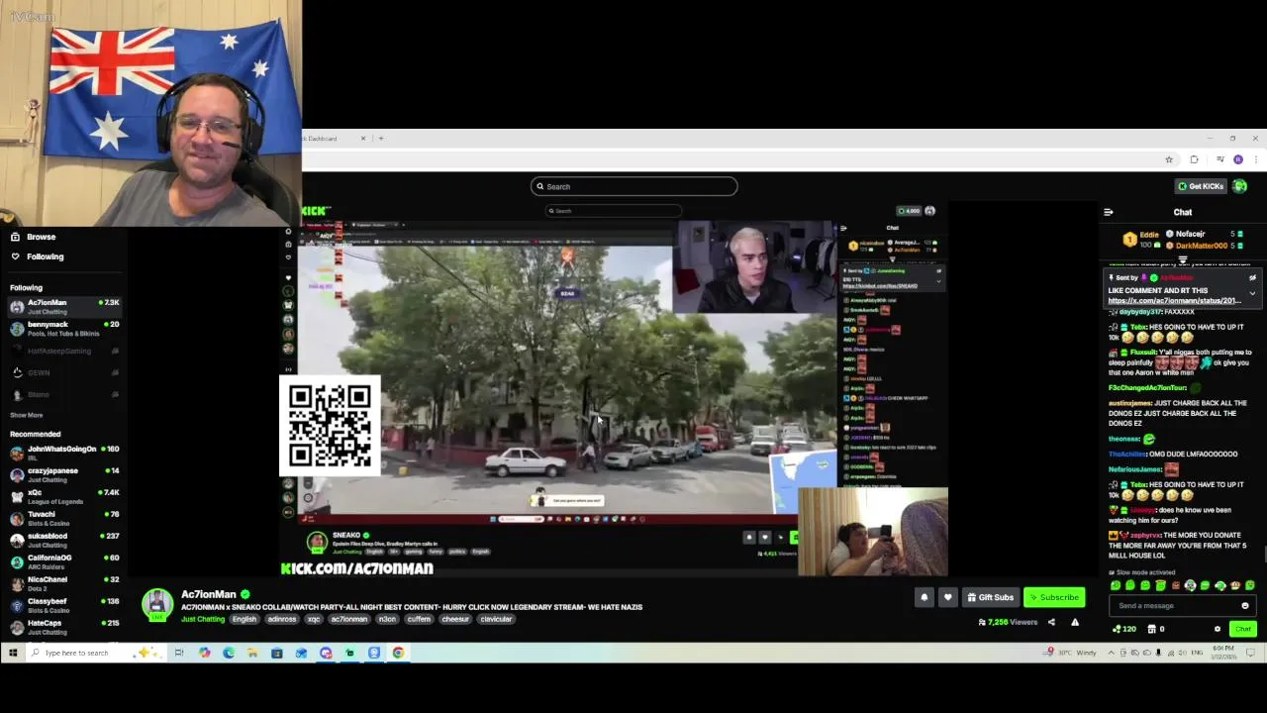Image resolution: width=1267 pixels, height=713 pixels.
Task: Open the Windows Start menu
Action: click(x=12, y=653)
